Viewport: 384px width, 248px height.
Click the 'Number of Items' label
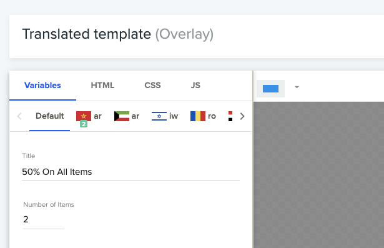[49, 205]
